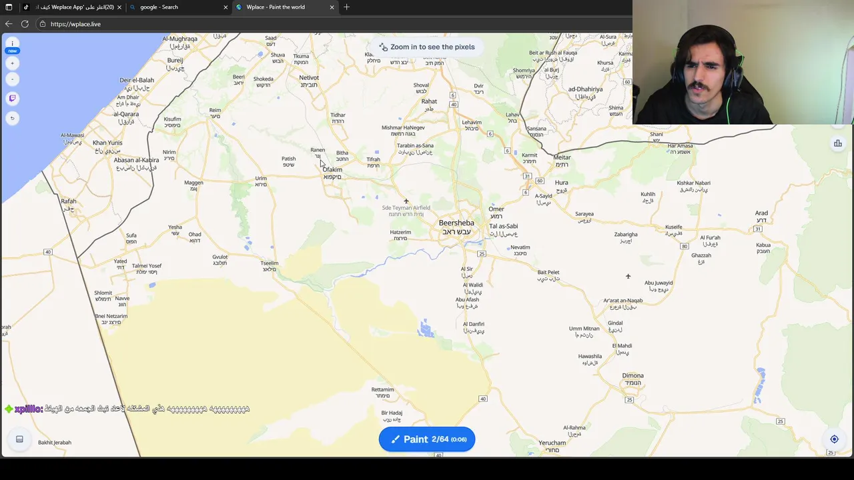Image resolution: width=854 pixels, height=480 pixels.
Task: Click the Sde Teyman Airfield marker
Action: pos(406,201)
